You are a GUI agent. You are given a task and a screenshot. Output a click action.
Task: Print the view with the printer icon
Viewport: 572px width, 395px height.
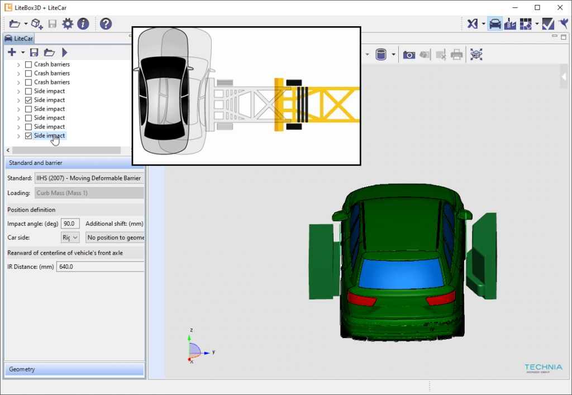pyautogui.click(x=456, y=55)
